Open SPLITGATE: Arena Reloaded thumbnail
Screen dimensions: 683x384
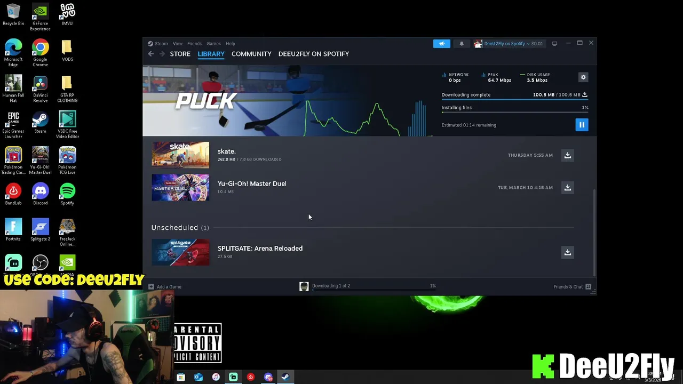tap(180, 252)
